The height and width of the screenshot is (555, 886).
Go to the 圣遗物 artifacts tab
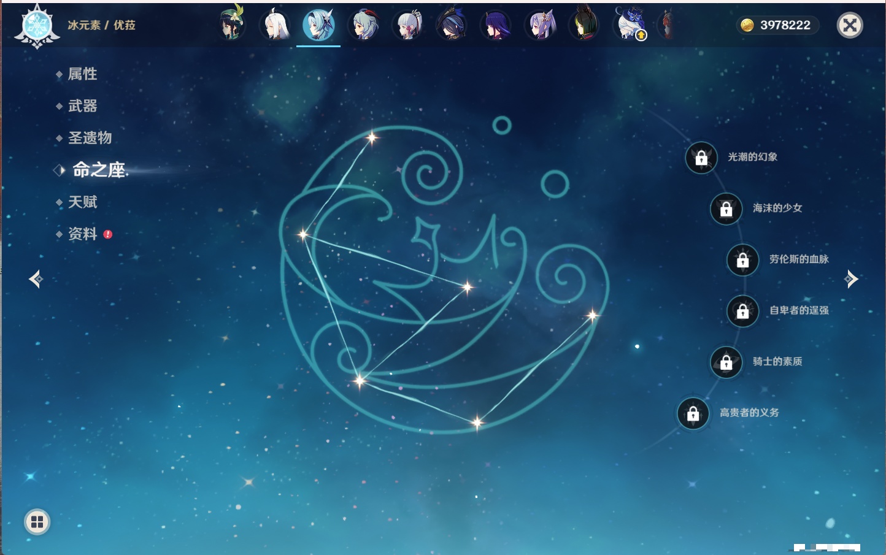pos(90,138)
